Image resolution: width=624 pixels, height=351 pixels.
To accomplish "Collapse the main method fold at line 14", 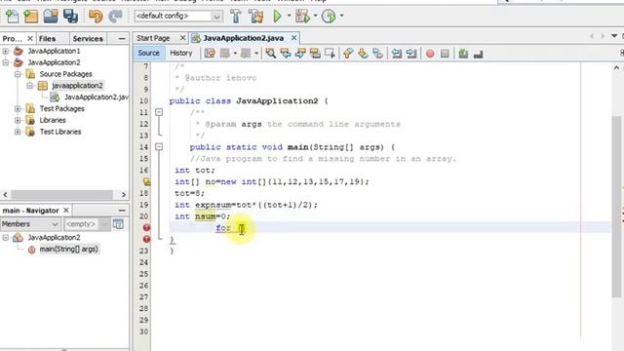I will point(159,147).
